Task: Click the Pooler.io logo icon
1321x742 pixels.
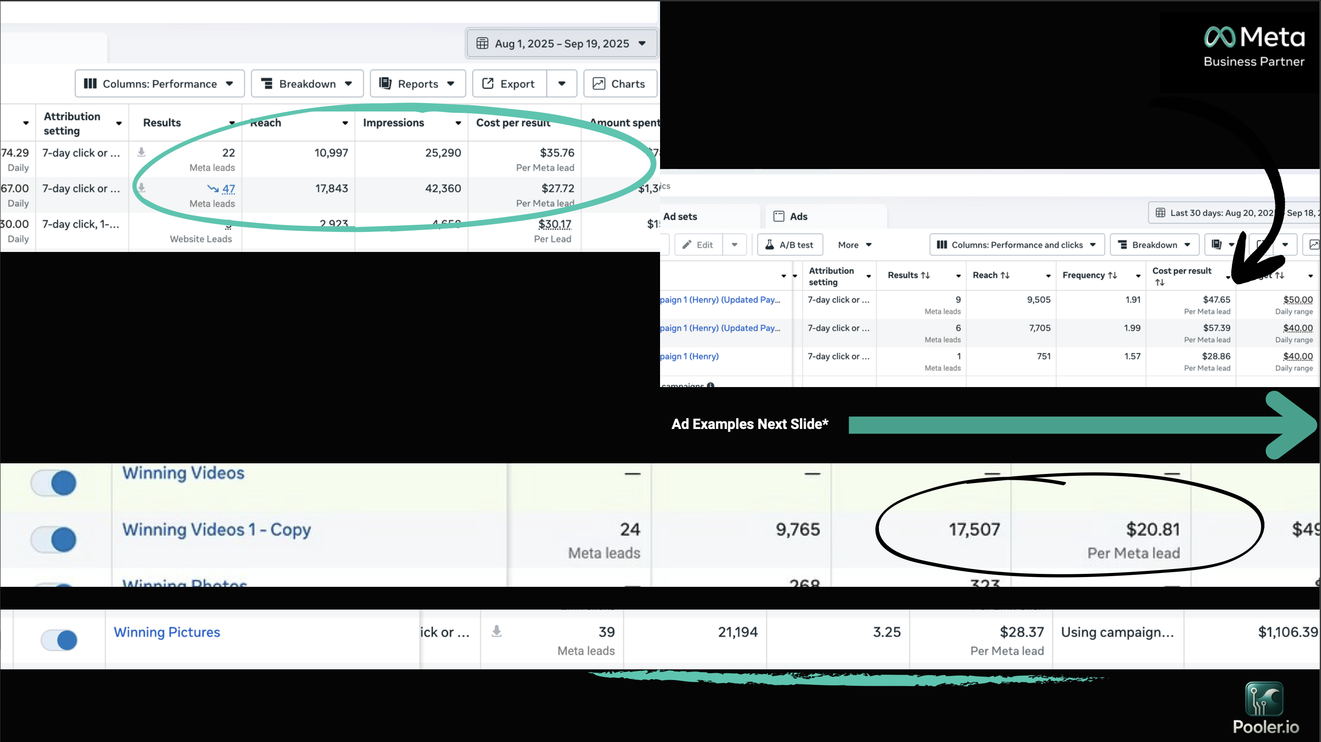Action: click(x=1264, y=699)
